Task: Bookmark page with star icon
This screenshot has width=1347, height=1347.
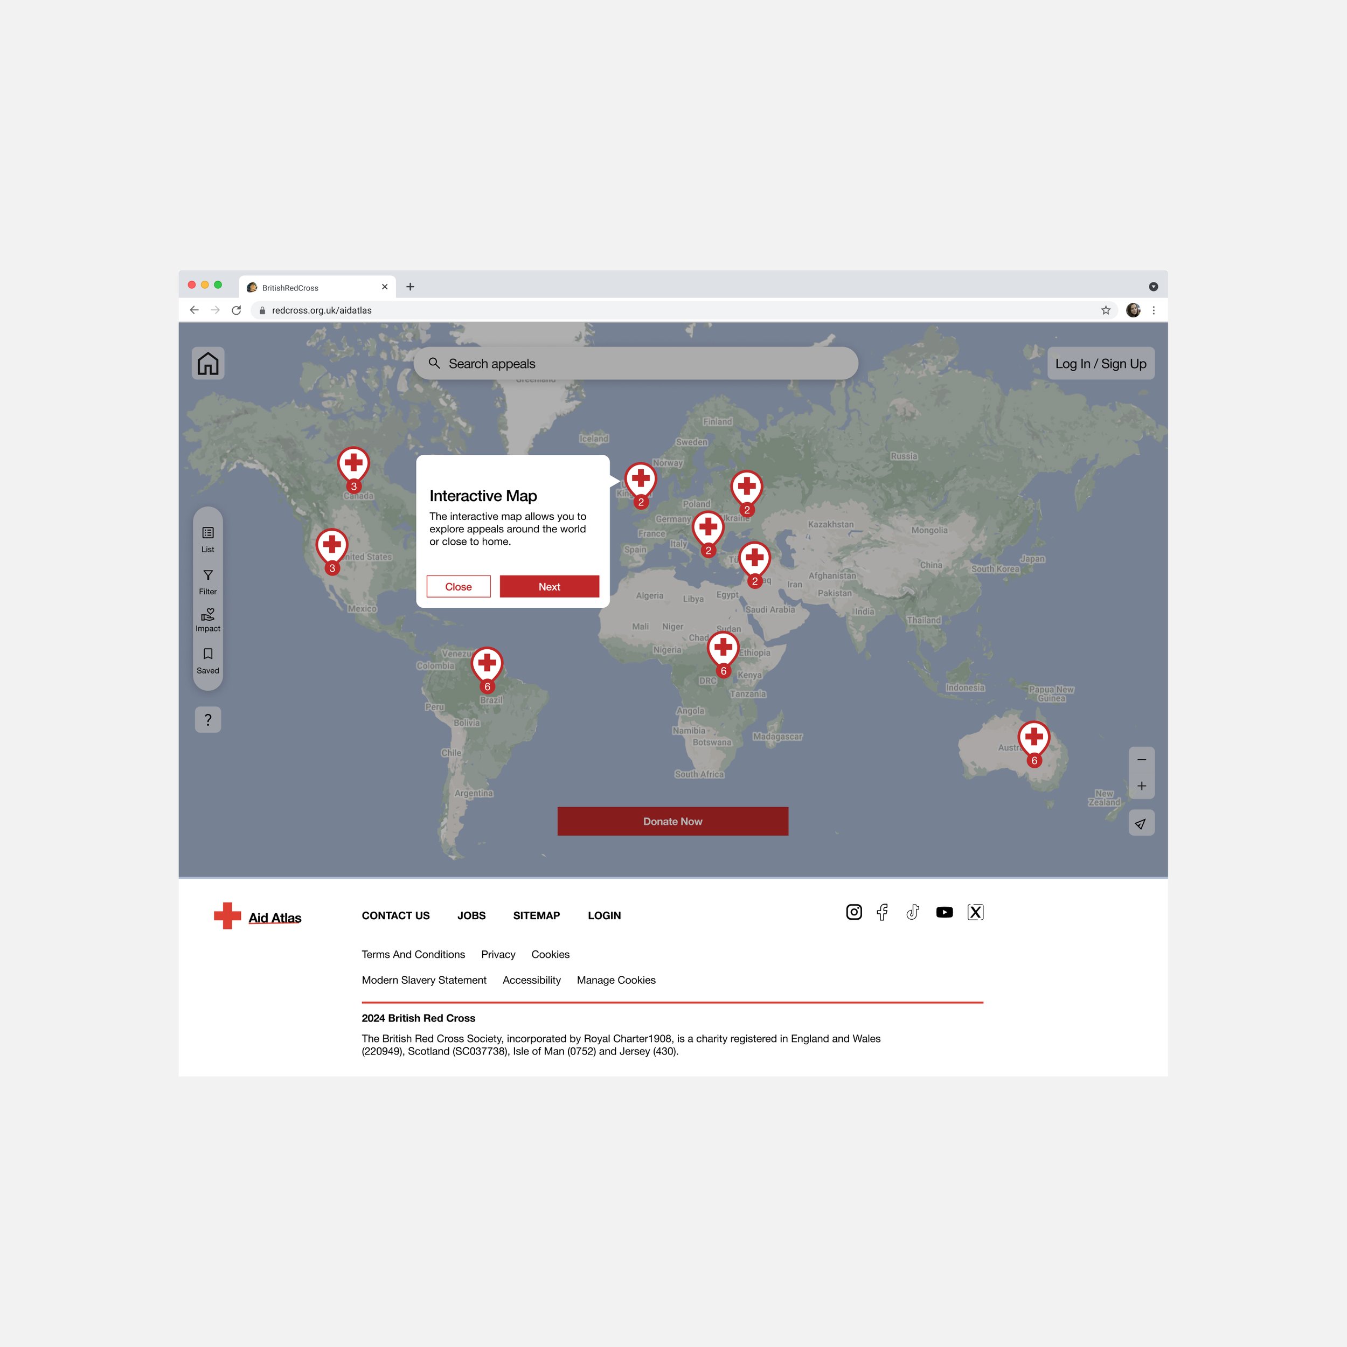Action: coord(1105,310)
